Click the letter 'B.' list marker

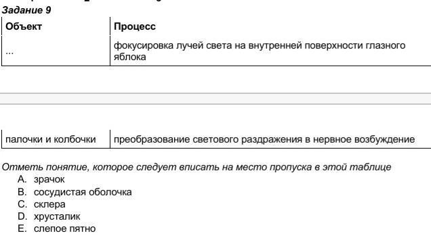click(x=22, y=192)
